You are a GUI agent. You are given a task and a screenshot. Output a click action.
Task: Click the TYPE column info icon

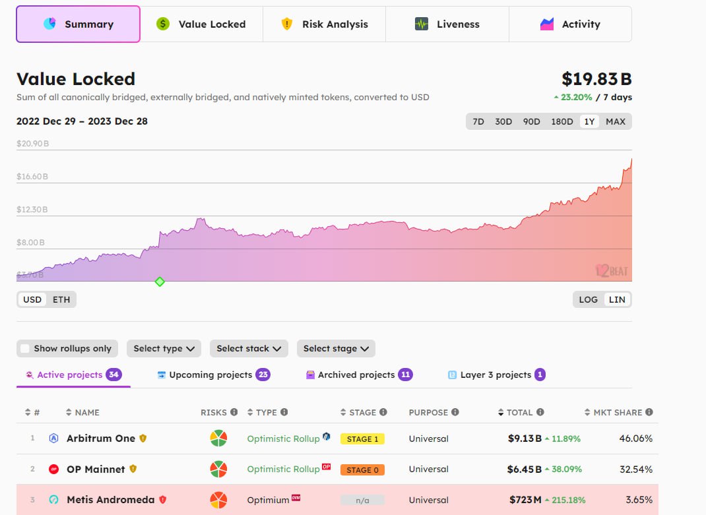[x=284, y=412]
